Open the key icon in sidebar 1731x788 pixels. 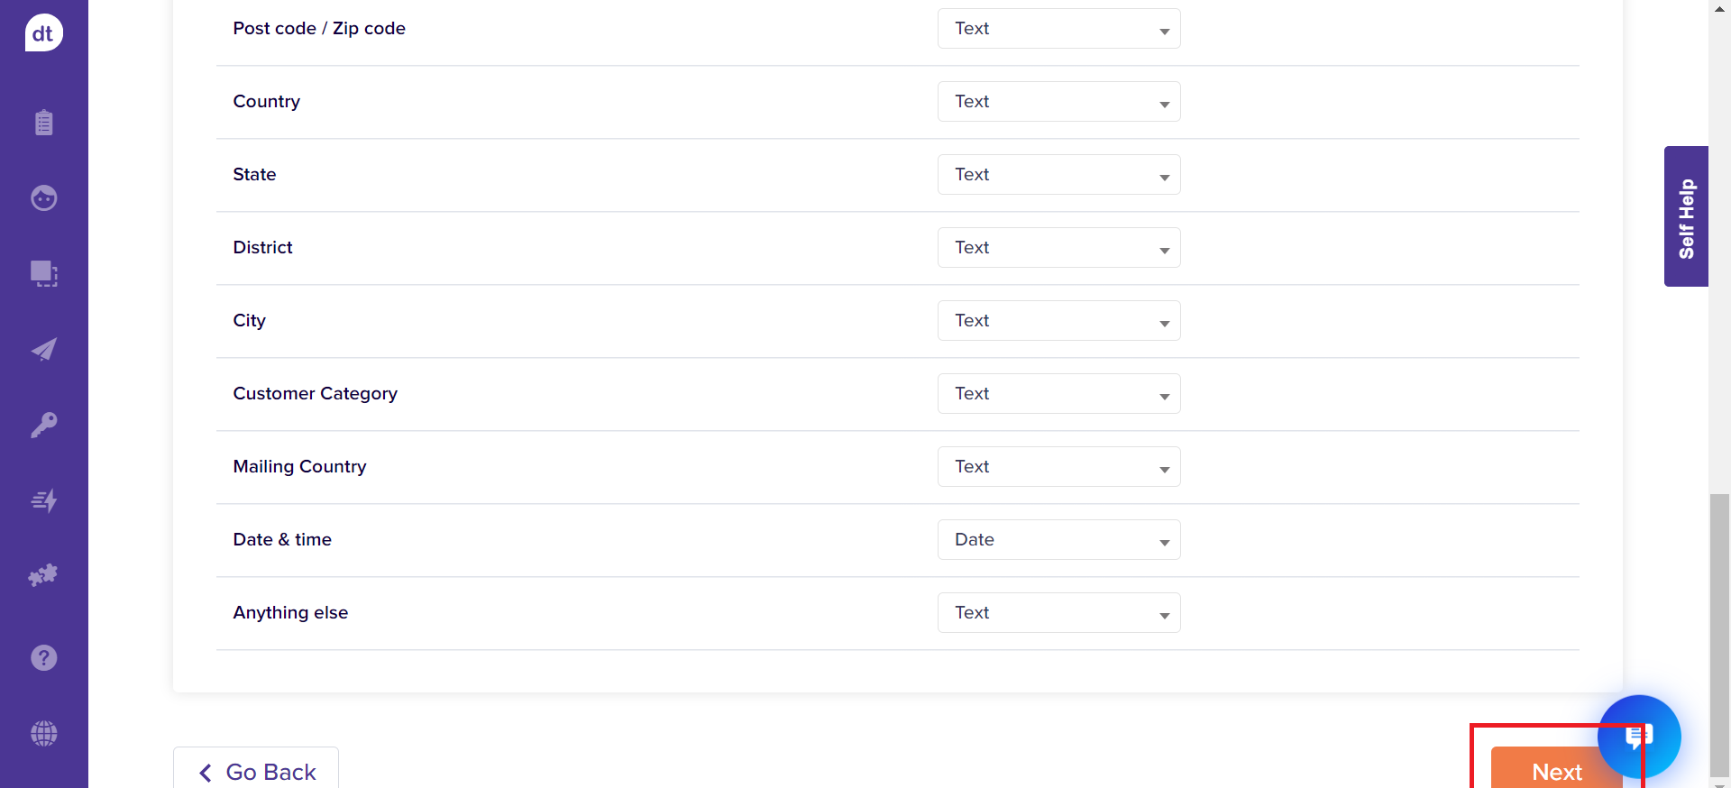43,425
